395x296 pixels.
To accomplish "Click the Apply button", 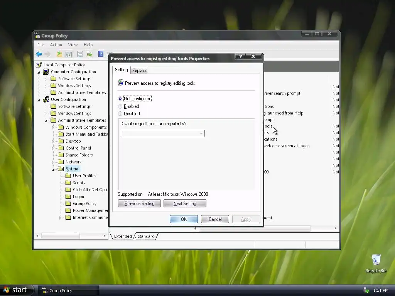I will click(x=246, y=219).
